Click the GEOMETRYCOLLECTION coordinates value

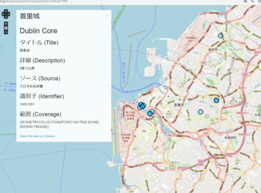point(60,124)
